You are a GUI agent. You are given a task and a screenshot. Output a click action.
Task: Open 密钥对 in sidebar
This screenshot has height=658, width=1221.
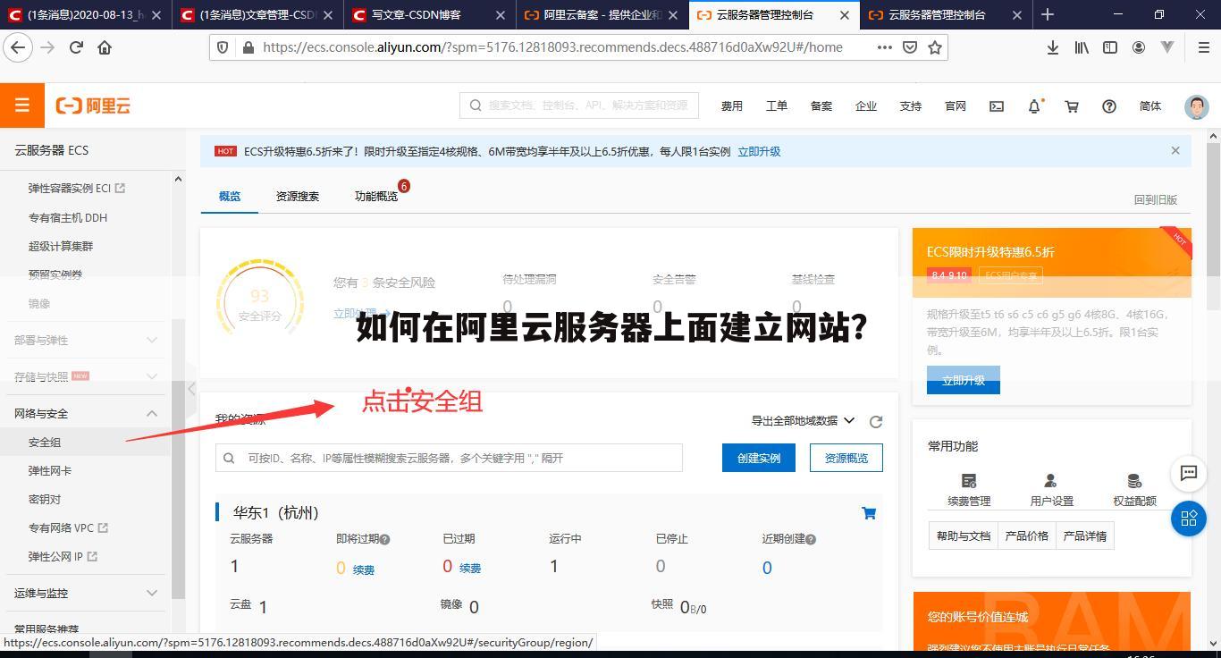[45, 499]
